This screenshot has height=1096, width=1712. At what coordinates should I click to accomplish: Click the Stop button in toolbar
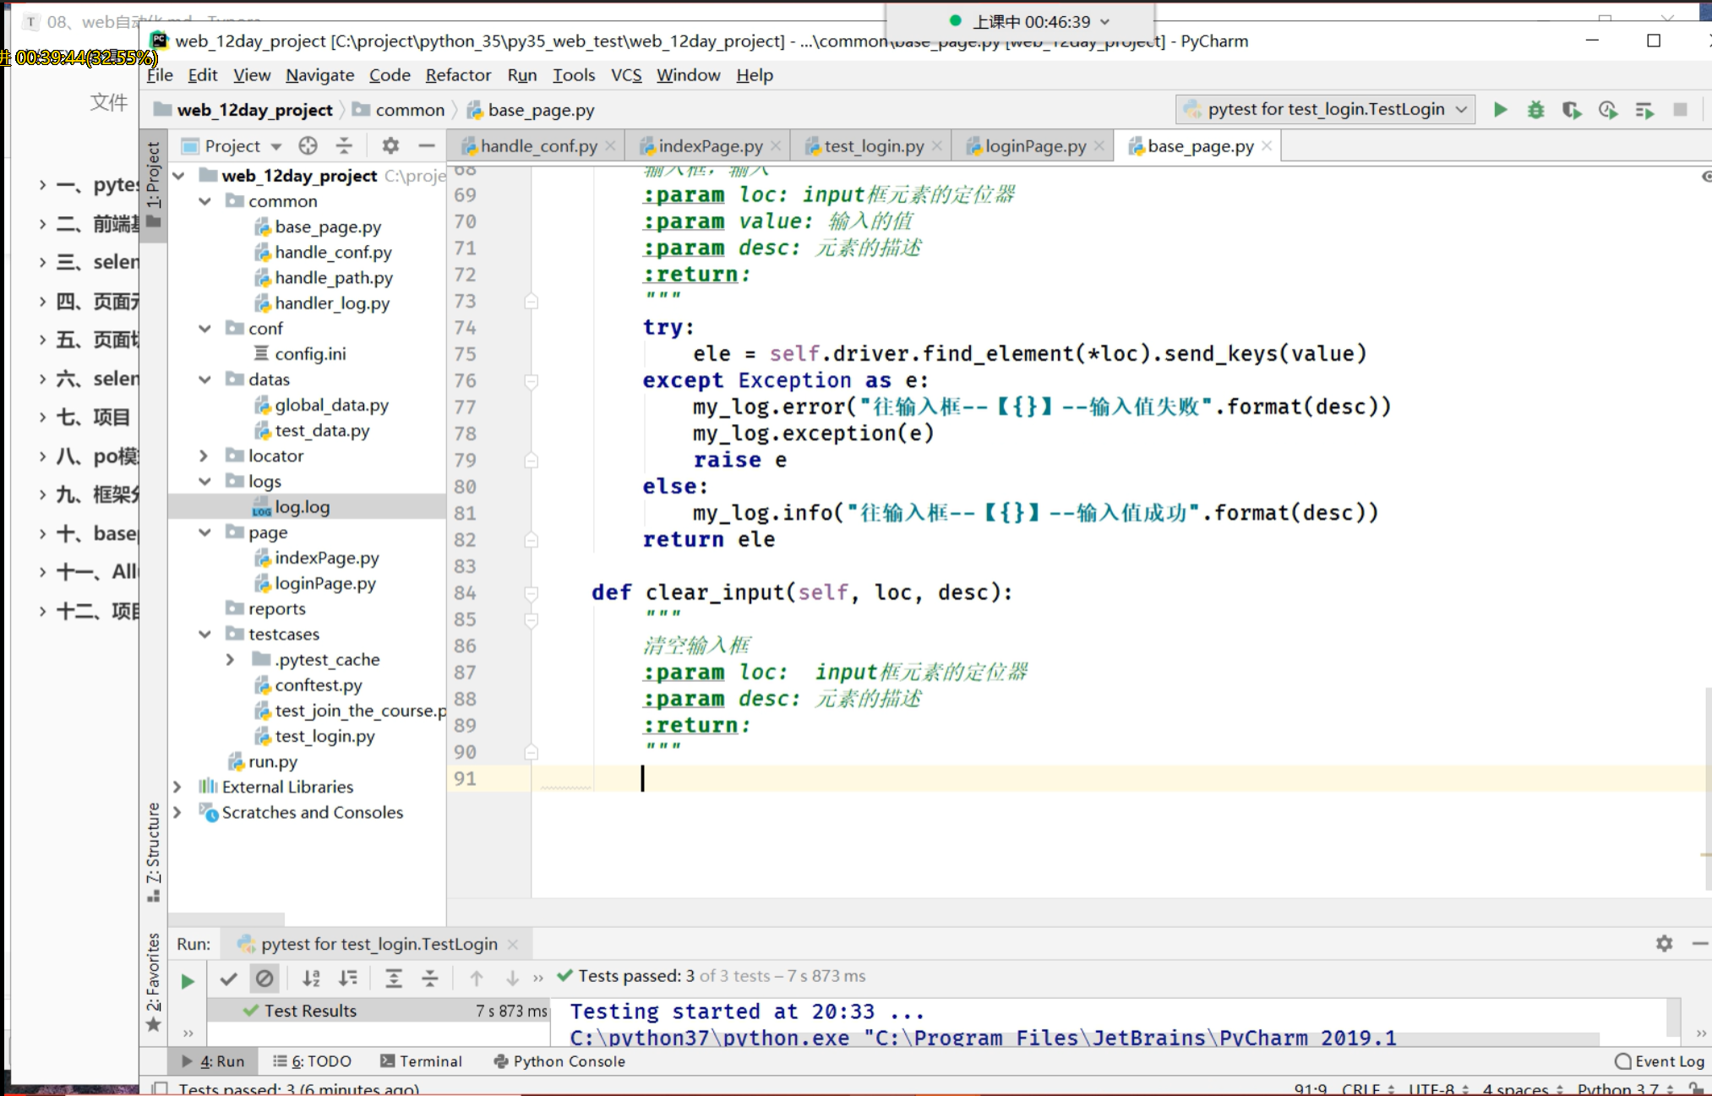pyautogui.click(x=1680, y=110)
